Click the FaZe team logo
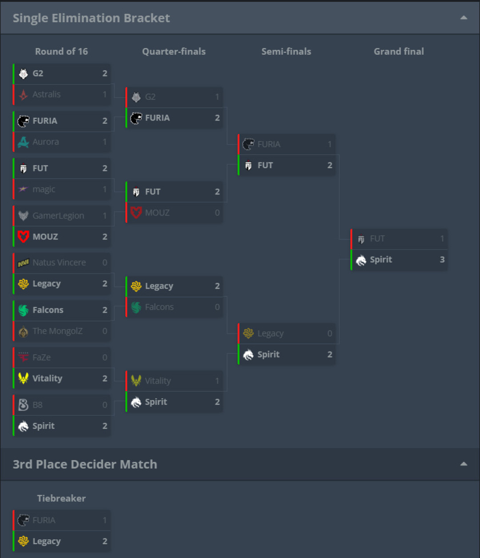 pos(24,358)
